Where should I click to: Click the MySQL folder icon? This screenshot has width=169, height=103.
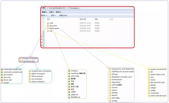coord(149,85)
